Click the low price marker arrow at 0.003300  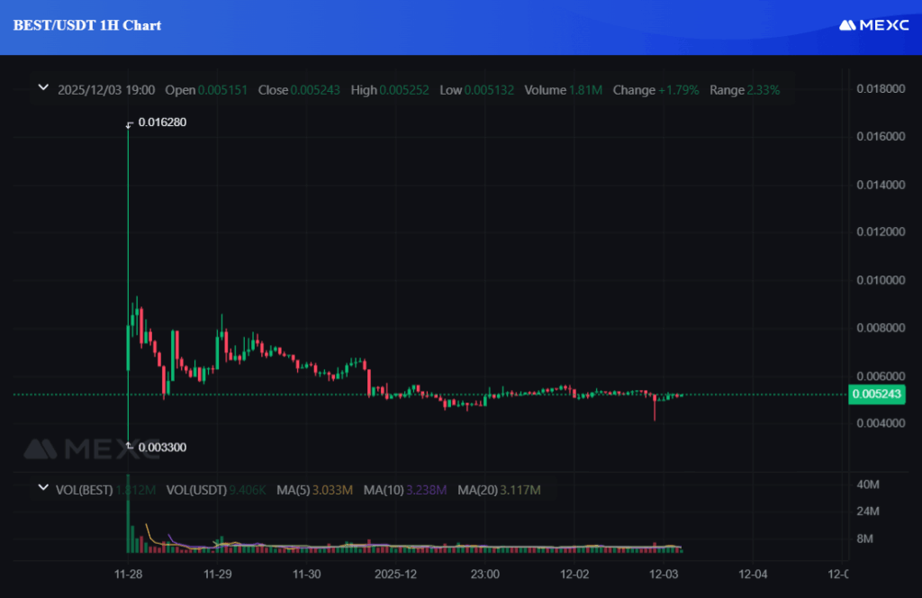(130, 446)
